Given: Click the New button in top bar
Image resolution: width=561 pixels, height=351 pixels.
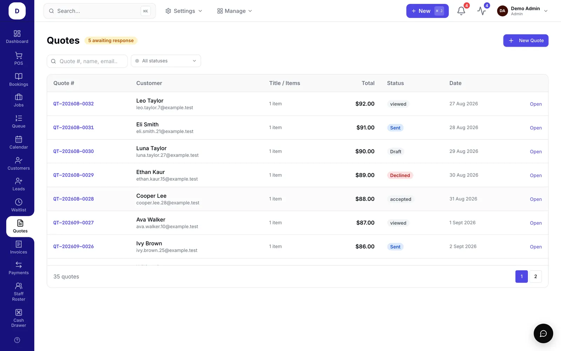Looking at the screenshot, I should pos(427,11).
